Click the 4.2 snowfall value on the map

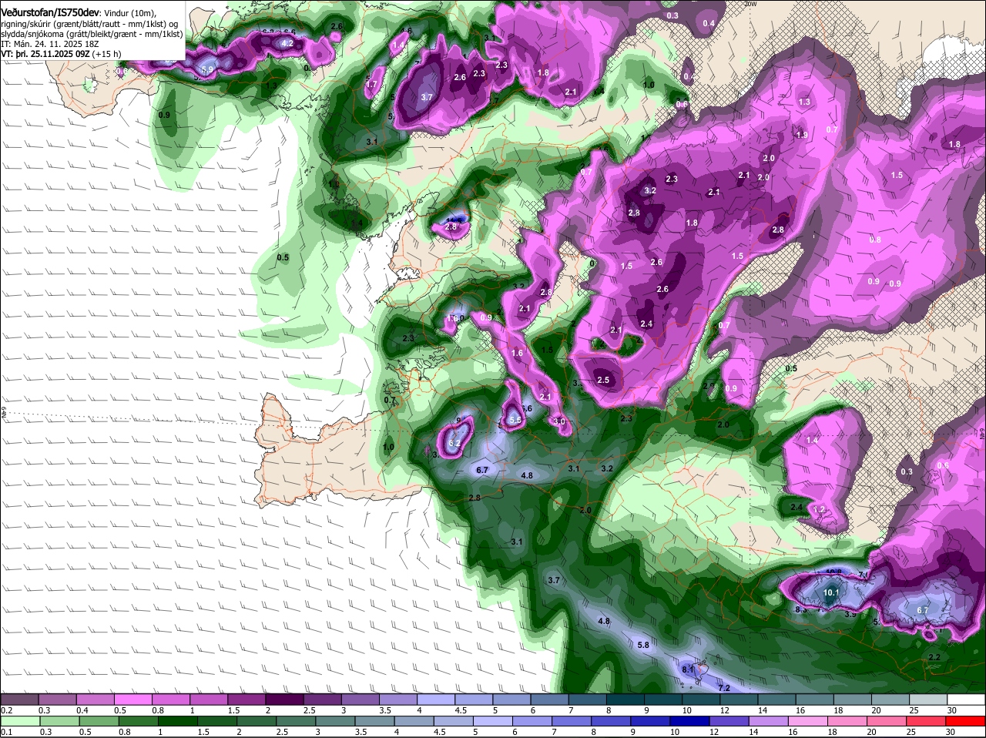coord(287,44)
